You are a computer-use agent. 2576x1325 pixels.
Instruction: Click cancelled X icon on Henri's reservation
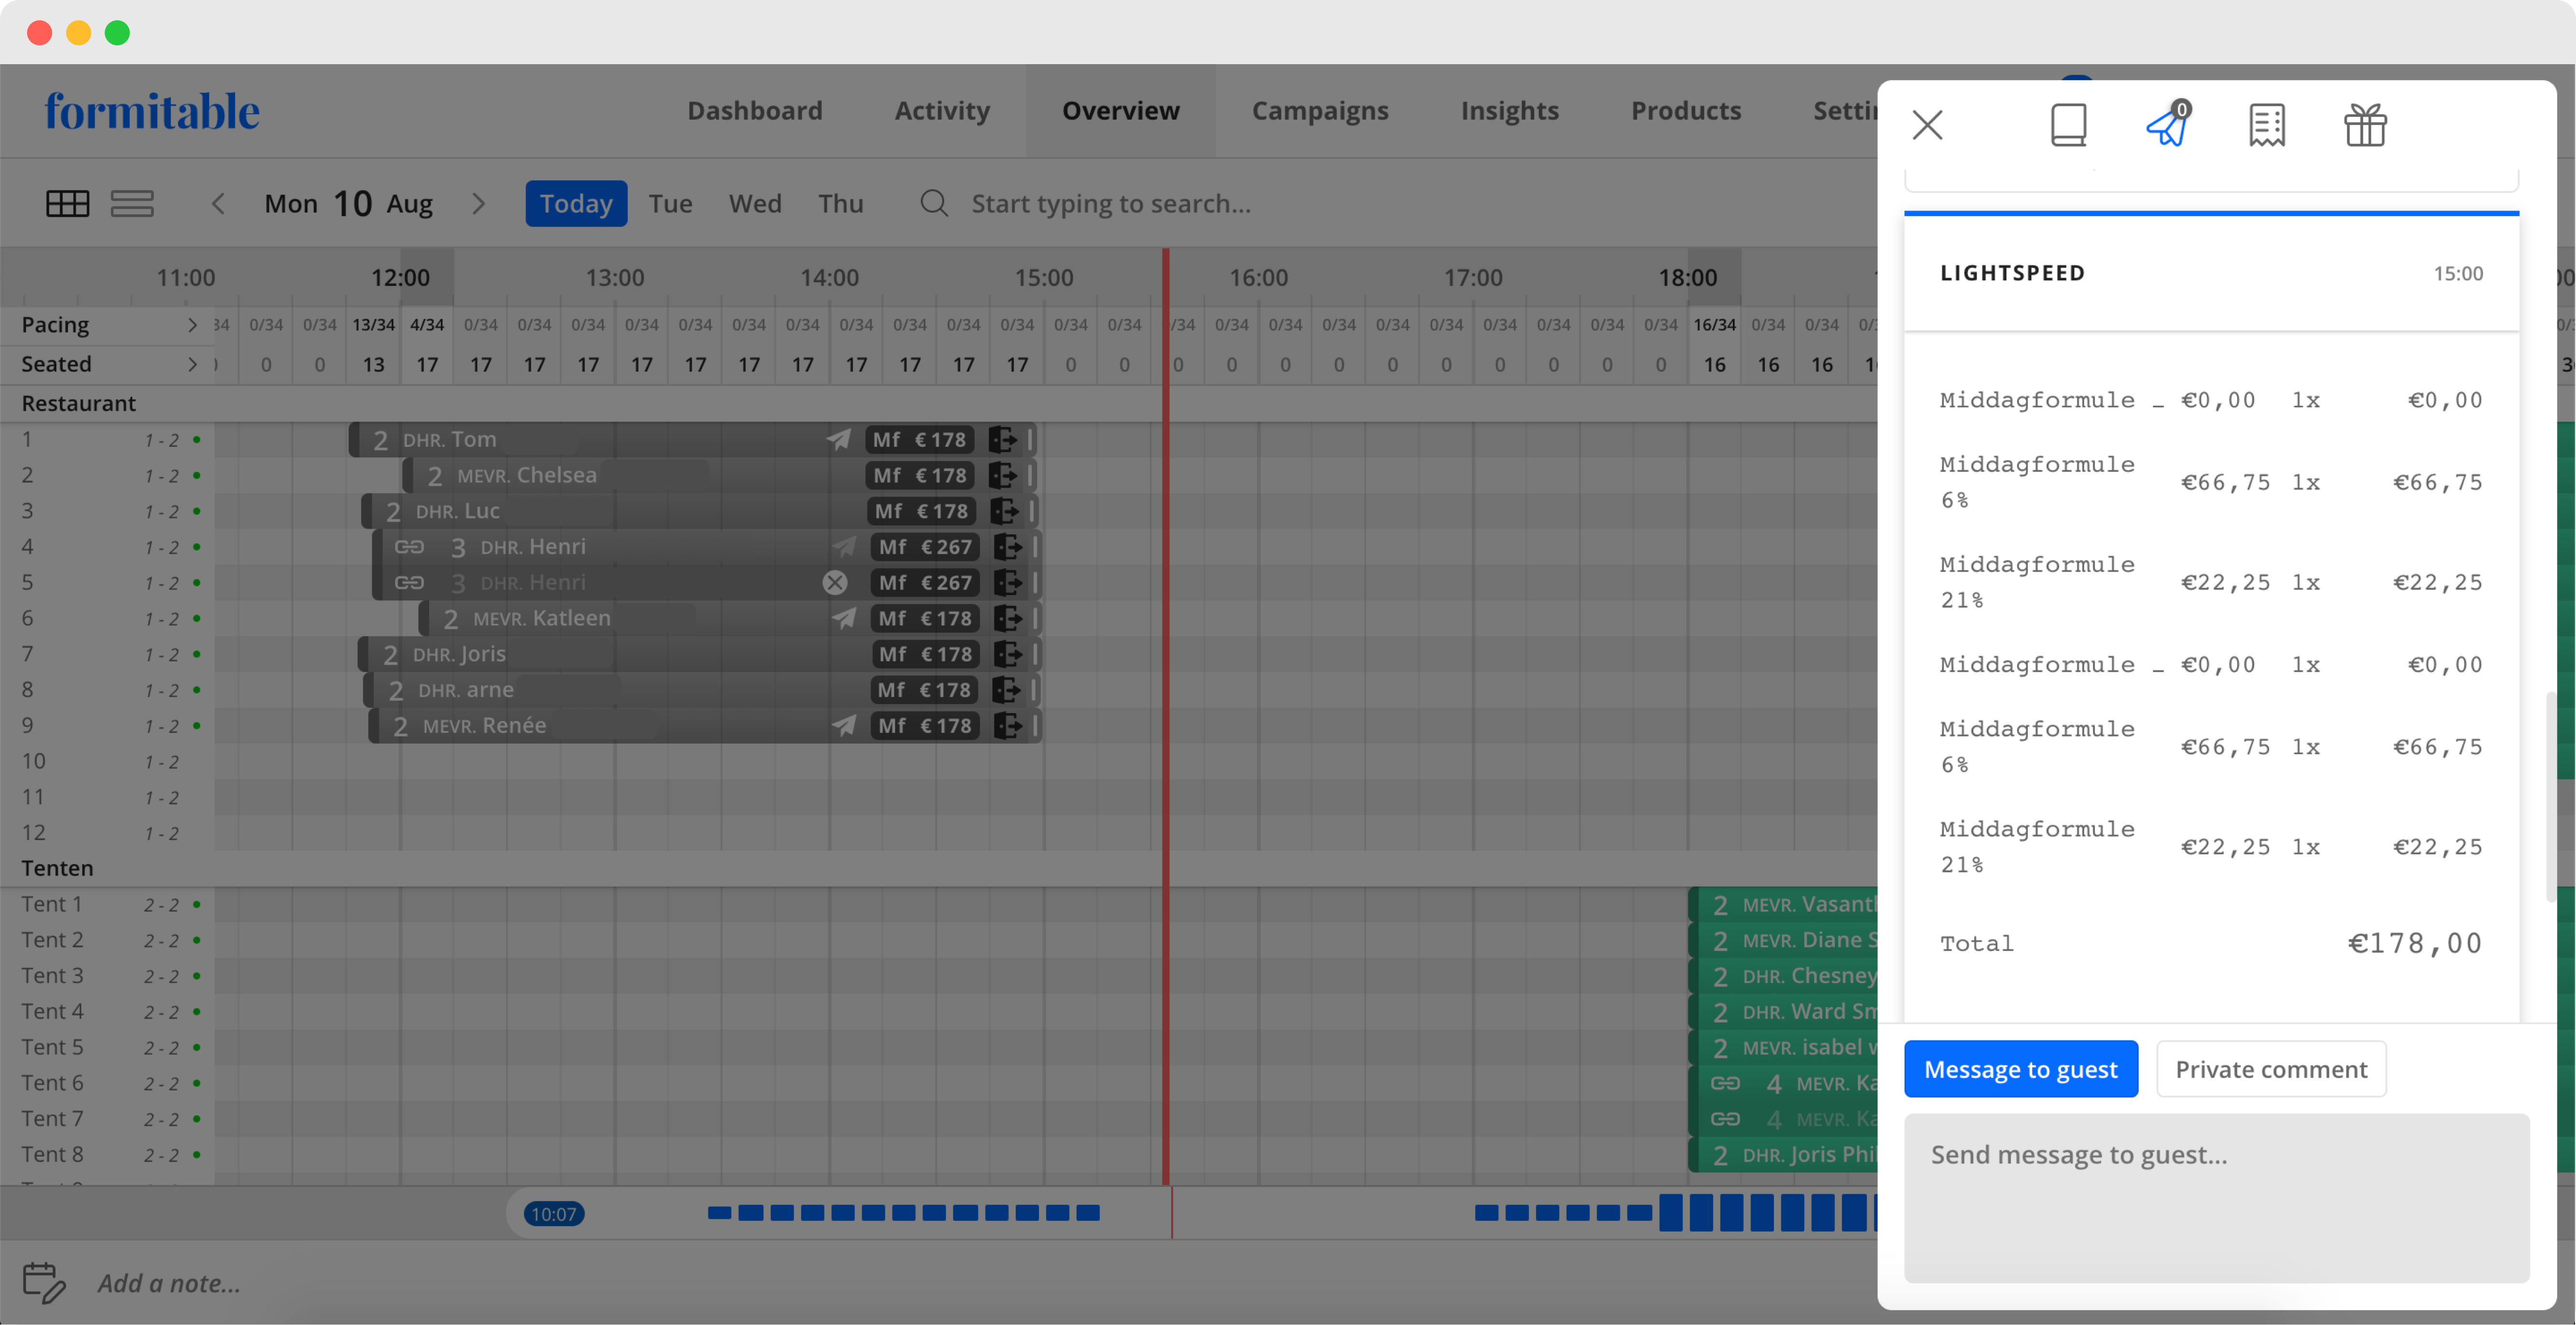pyautogui.click(x=835, y=582)
